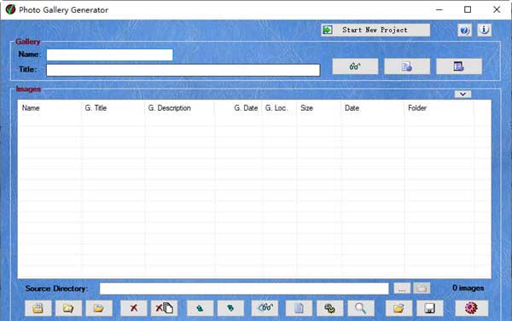Click the folder with document icon in bottom toolbar

pos(68,308)
